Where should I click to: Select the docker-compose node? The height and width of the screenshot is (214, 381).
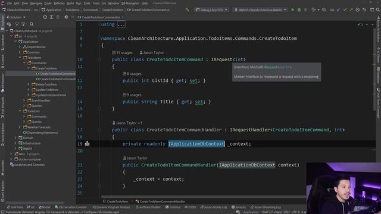(x=28, y=159)
